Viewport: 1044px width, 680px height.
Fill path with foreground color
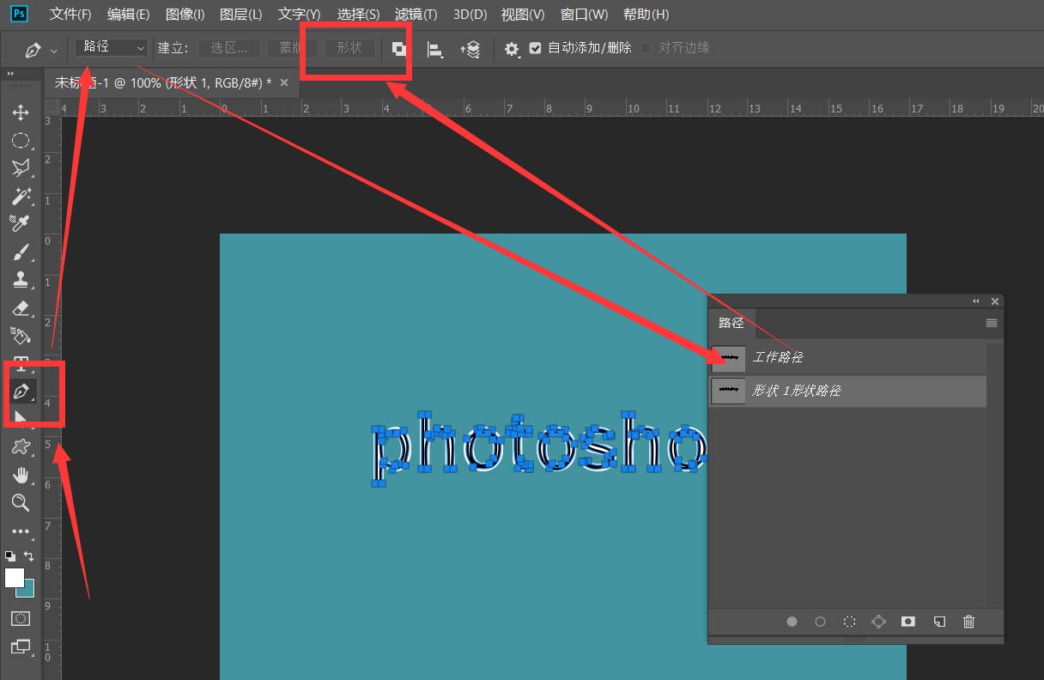(x=792, y=622)
